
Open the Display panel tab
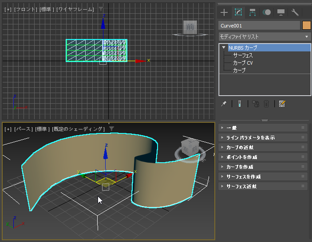pyautogui.click(x=281, y=12)
